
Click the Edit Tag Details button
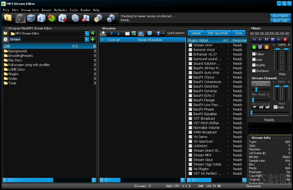coord(218,33)
